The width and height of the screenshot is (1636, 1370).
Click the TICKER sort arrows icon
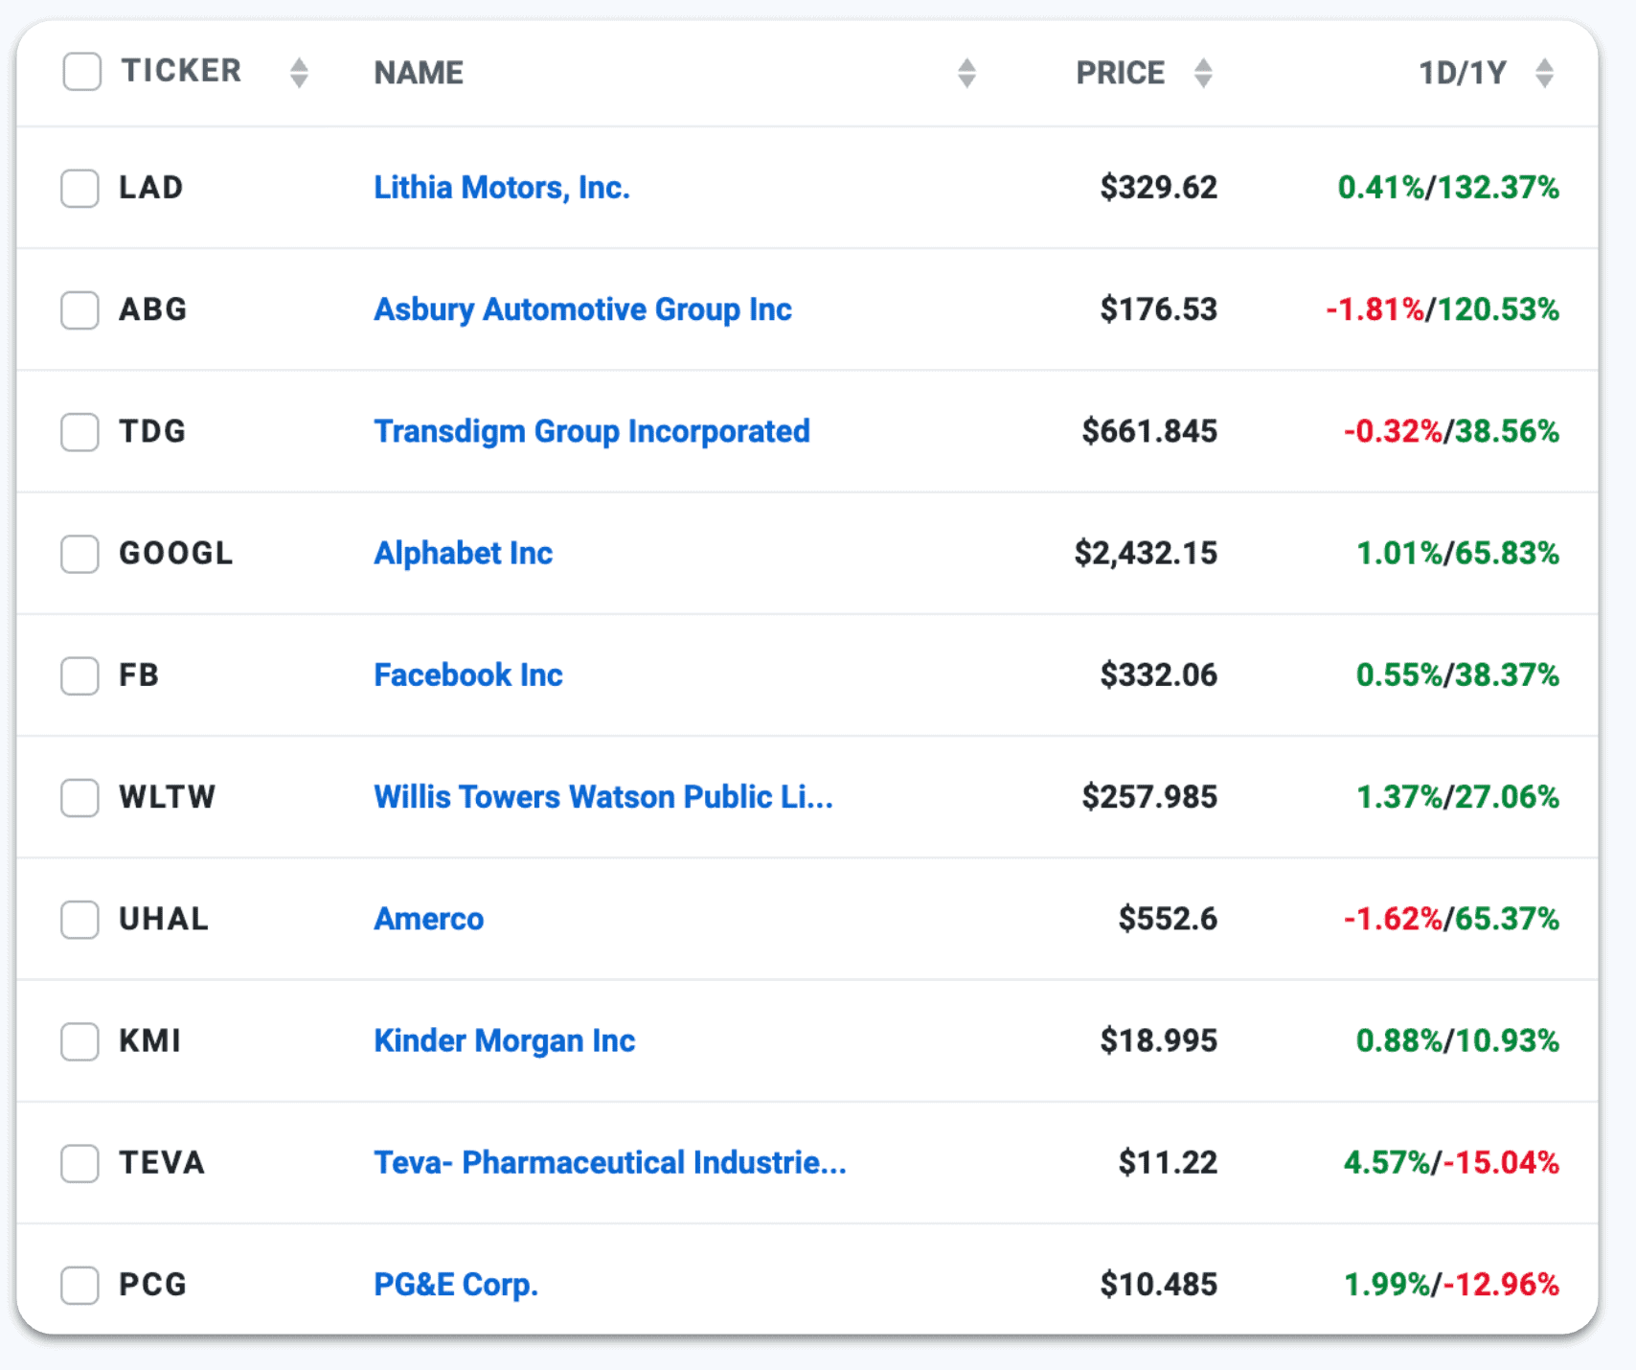pos(299,72)
